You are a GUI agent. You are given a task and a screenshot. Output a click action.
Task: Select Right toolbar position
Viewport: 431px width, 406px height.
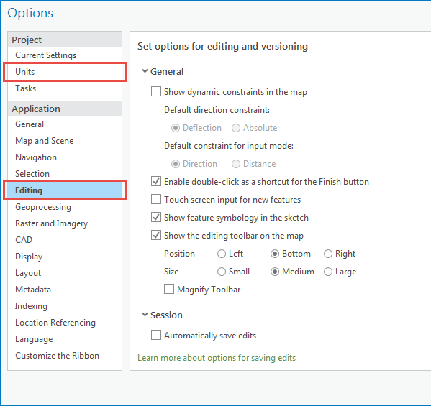328,254
